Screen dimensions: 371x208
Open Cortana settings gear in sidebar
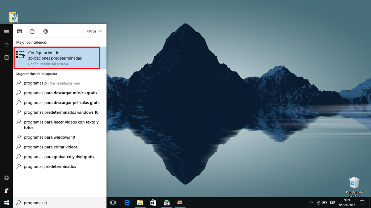click(6, 178)
